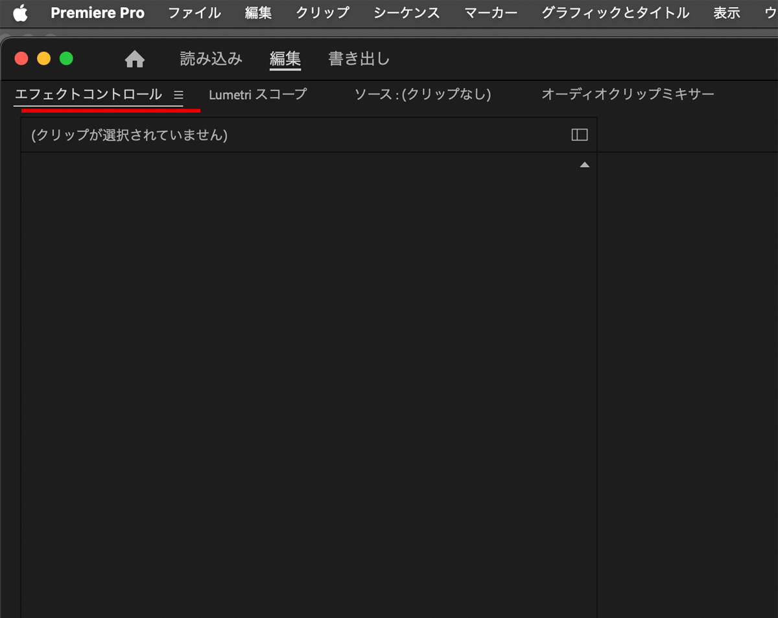Click the Home icon
Viewport: 778px width, 618px height.
pos(135,60)
